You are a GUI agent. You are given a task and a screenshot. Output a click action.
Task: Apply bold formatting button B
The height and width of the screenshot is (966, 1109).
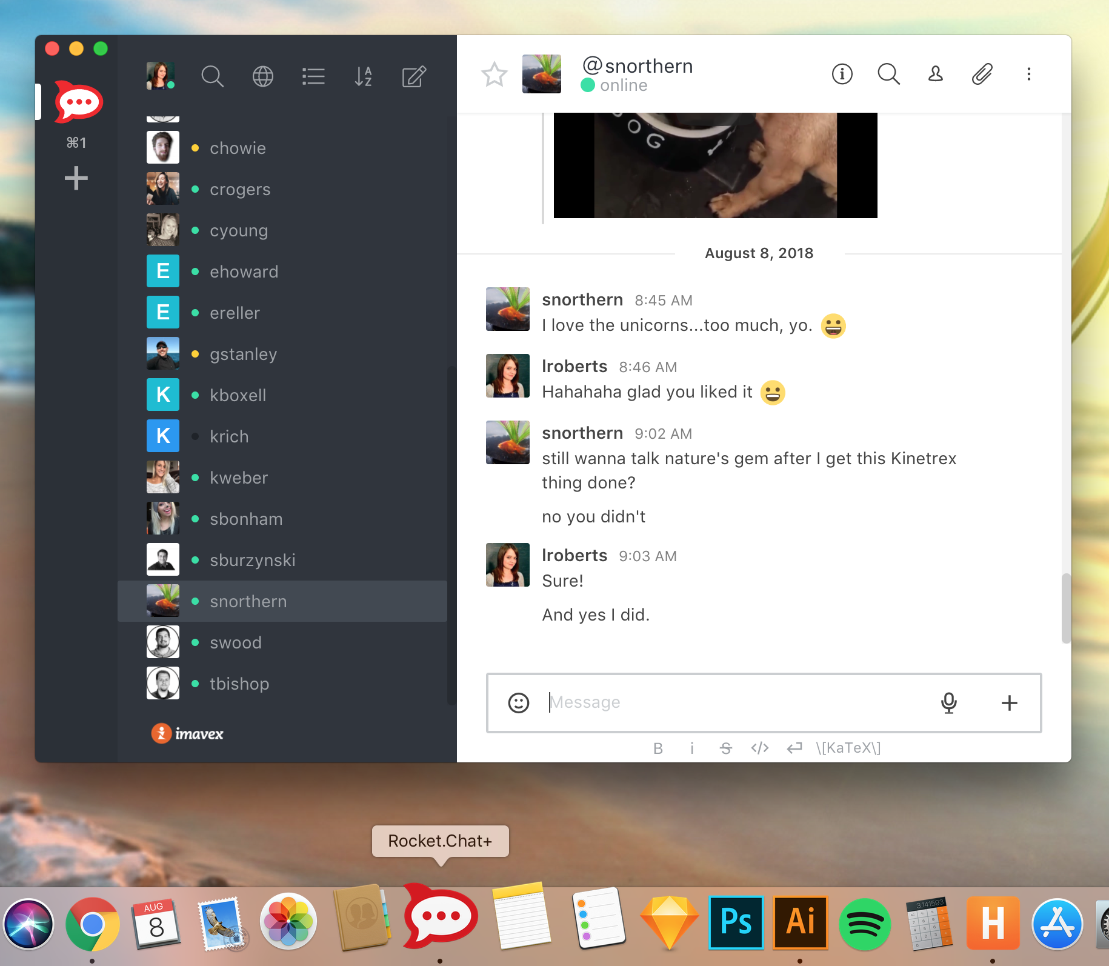[658, 748]
